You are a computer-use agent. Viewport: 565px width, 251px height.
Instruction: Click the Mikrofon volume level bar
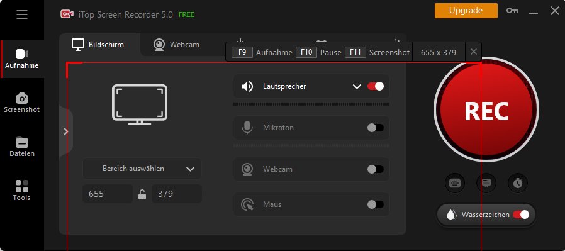click(x=311, y=145)
